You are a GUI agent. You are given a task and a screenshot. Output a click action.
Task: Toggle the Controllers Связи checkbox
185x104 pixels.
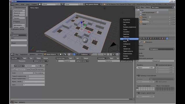coord(82,58)
